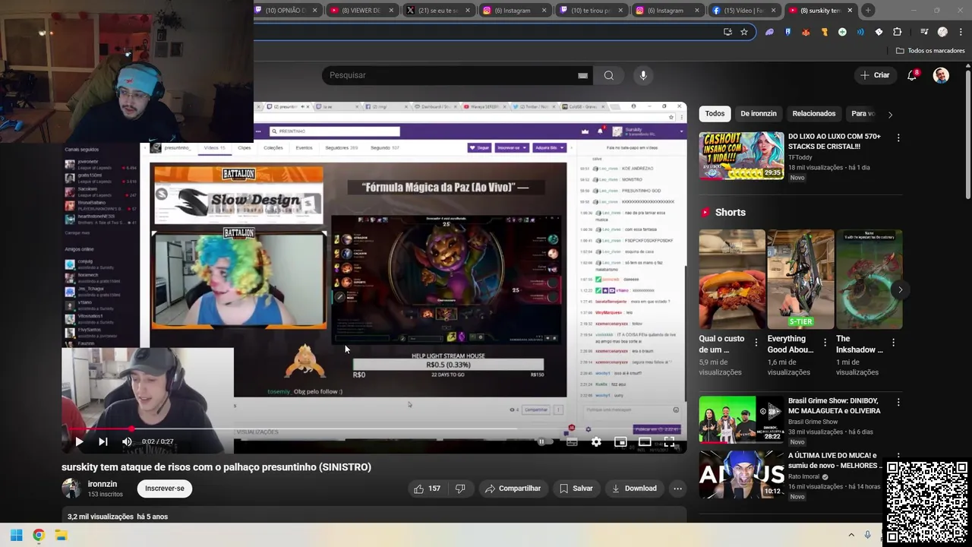Switch to X '(21) se eu te' tab
This screenshot has height=547, width=972.
[x=438, y=10]
